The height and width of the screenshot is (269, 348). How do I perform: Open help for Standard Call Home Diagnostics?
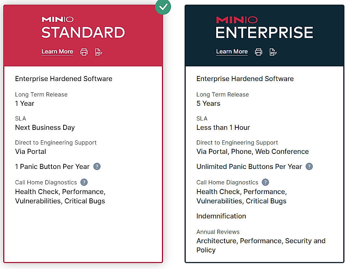(84, 182)
